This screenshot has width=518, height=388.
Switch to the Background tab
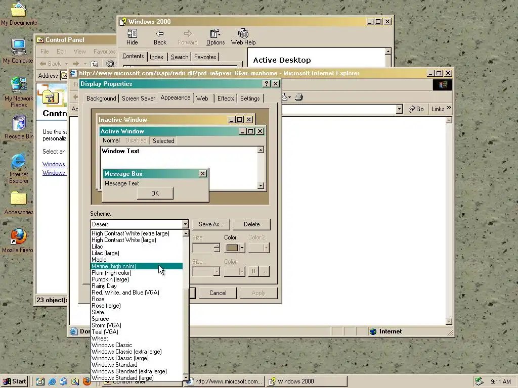(101, 99)
